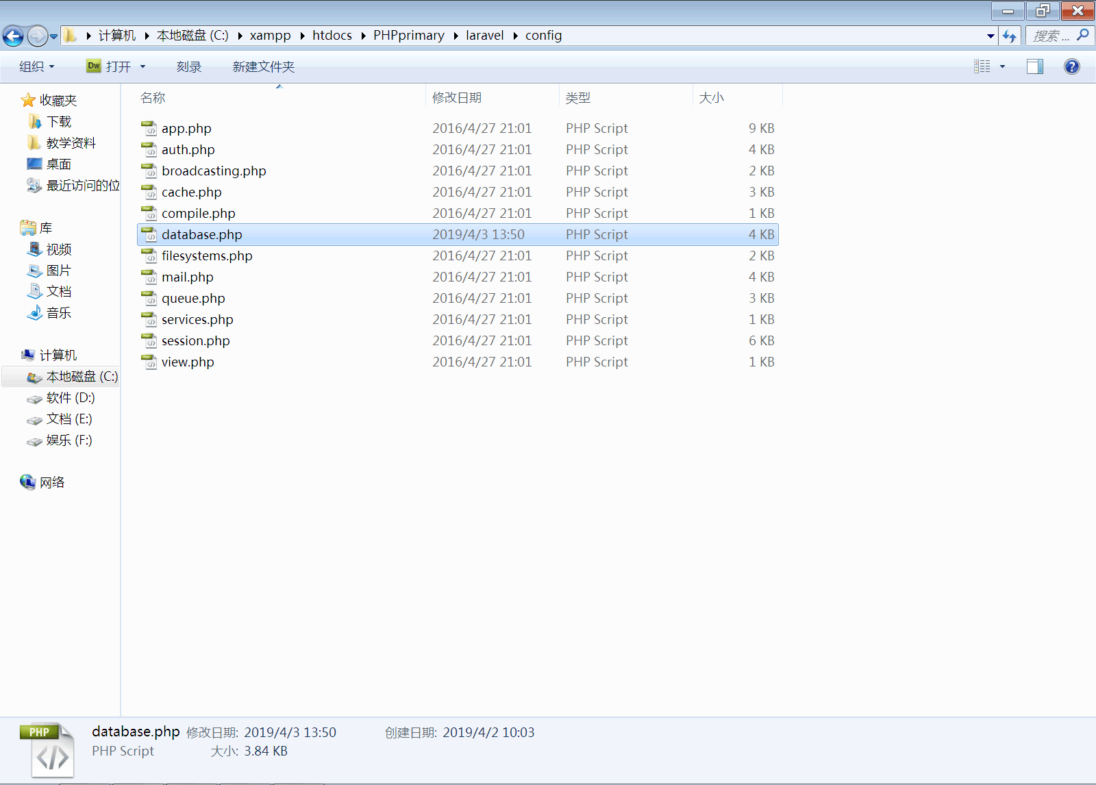Open the 组织 menu
The image size is (1096, 785).
[x=37, y=66]
